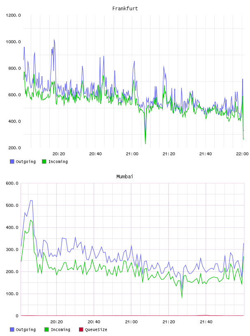Viewport: 250px width, 336px height.
Task: Click Frankfurt's tallest Outgoing peak above 1000
Action: 54,40
